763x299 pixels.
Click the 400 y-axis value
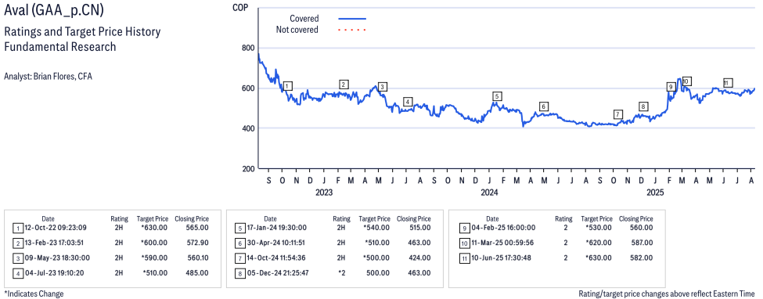click(247, 129)
